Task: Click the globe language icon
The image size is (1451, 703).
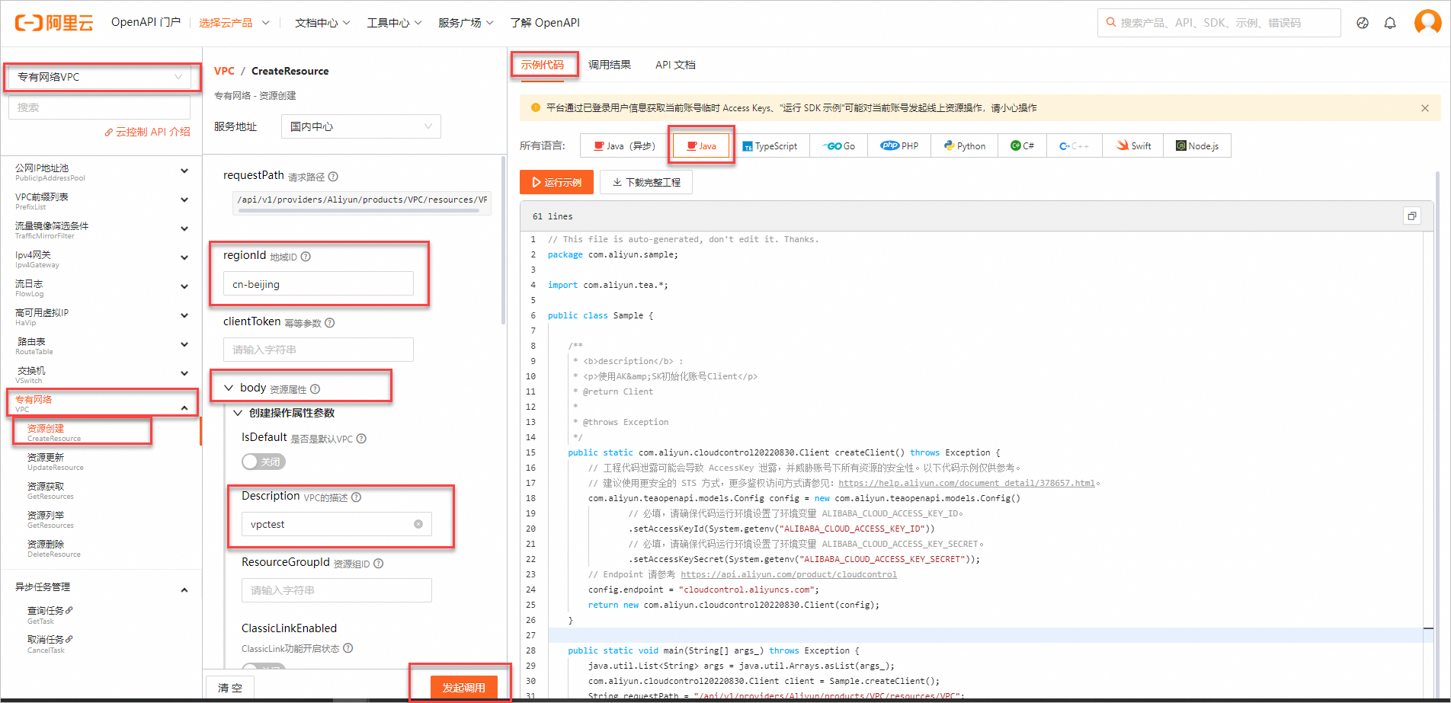Action: click(1362, 22)
